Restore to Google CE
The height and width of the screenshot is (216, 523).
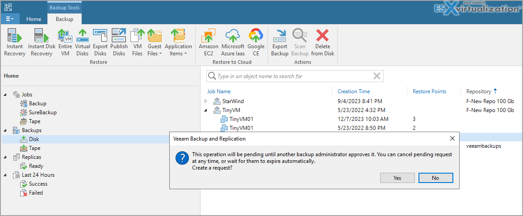click(256, 42)
